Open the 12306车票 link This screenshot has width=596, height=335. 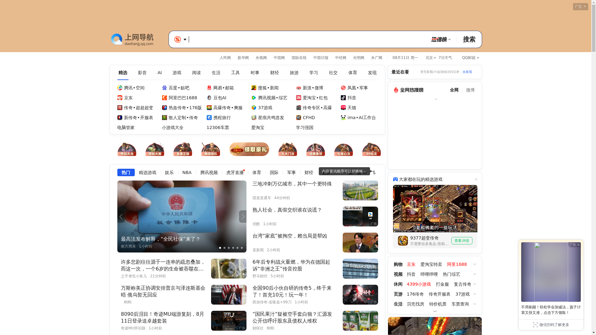pos(218,127)
